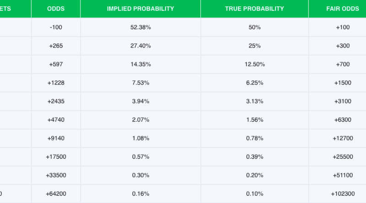Viewport: 366px width, 203px height.
Task: Click the IMPLIED PROBABILITY column header
Action: click(140, 9)
